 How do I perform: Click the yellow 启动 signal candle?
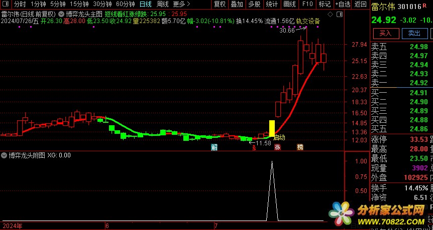click(272, 128)
